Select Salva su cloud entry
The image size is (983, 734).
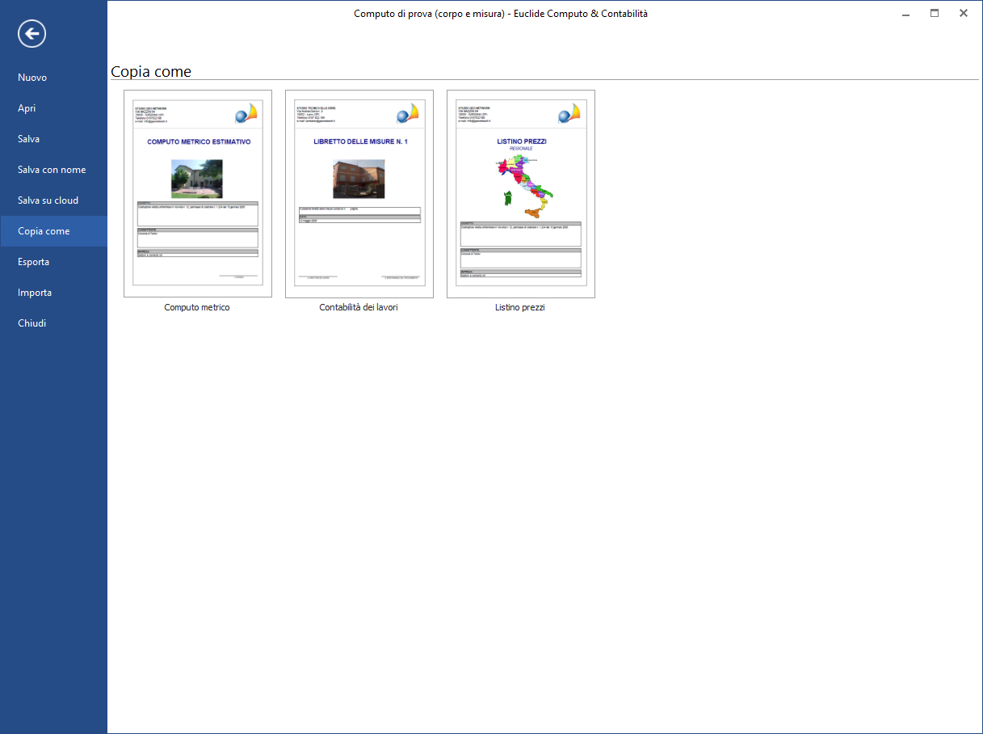48,200
